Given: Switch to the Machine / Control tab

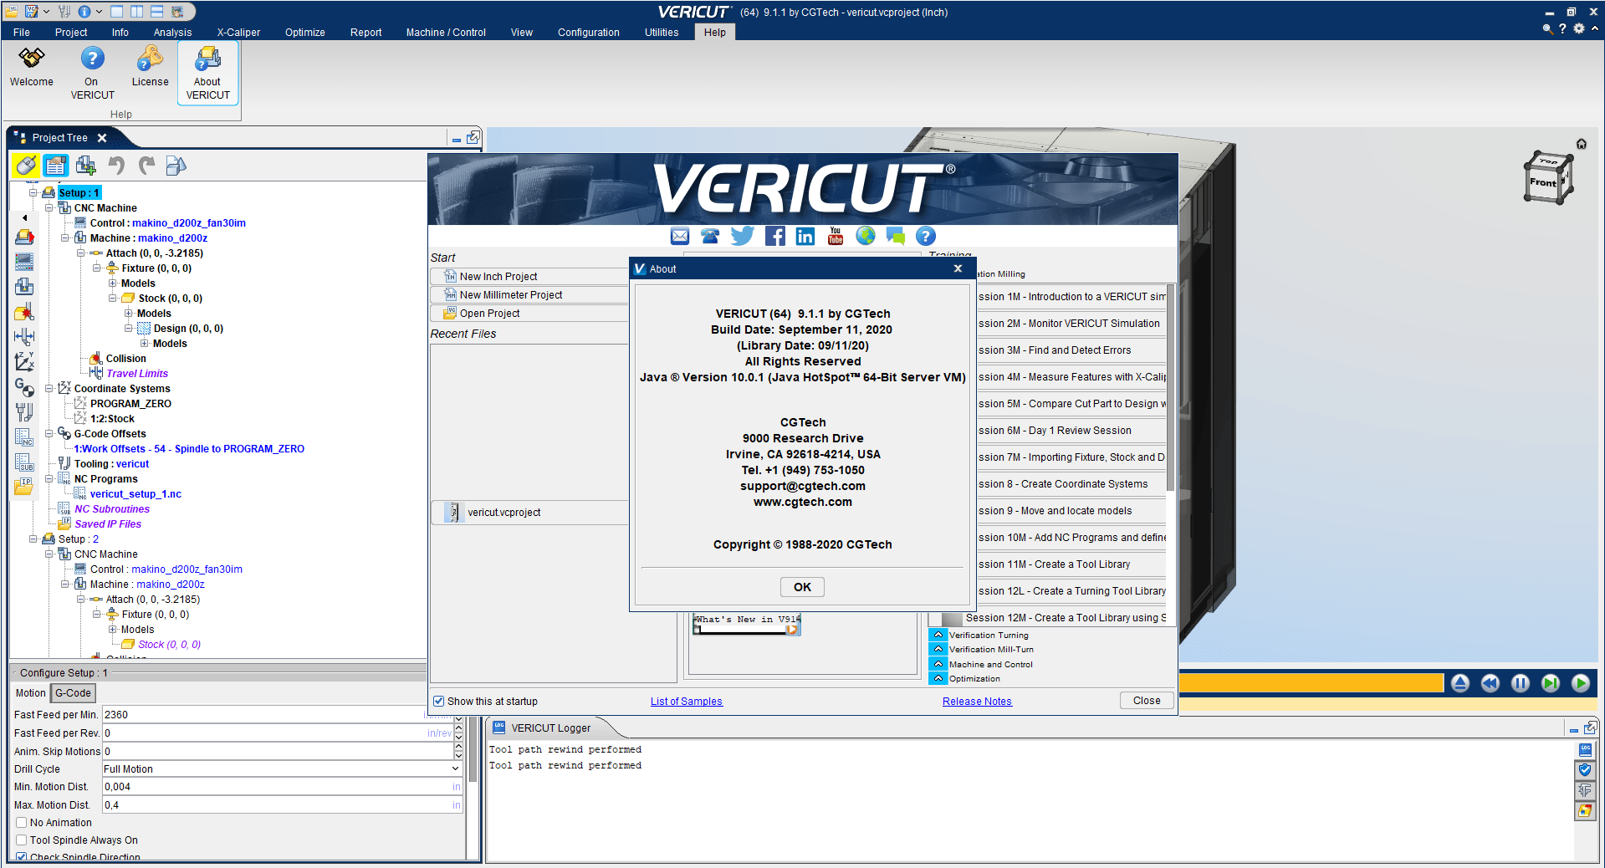Looking at the screenshot, I should (x=446, y=33).
